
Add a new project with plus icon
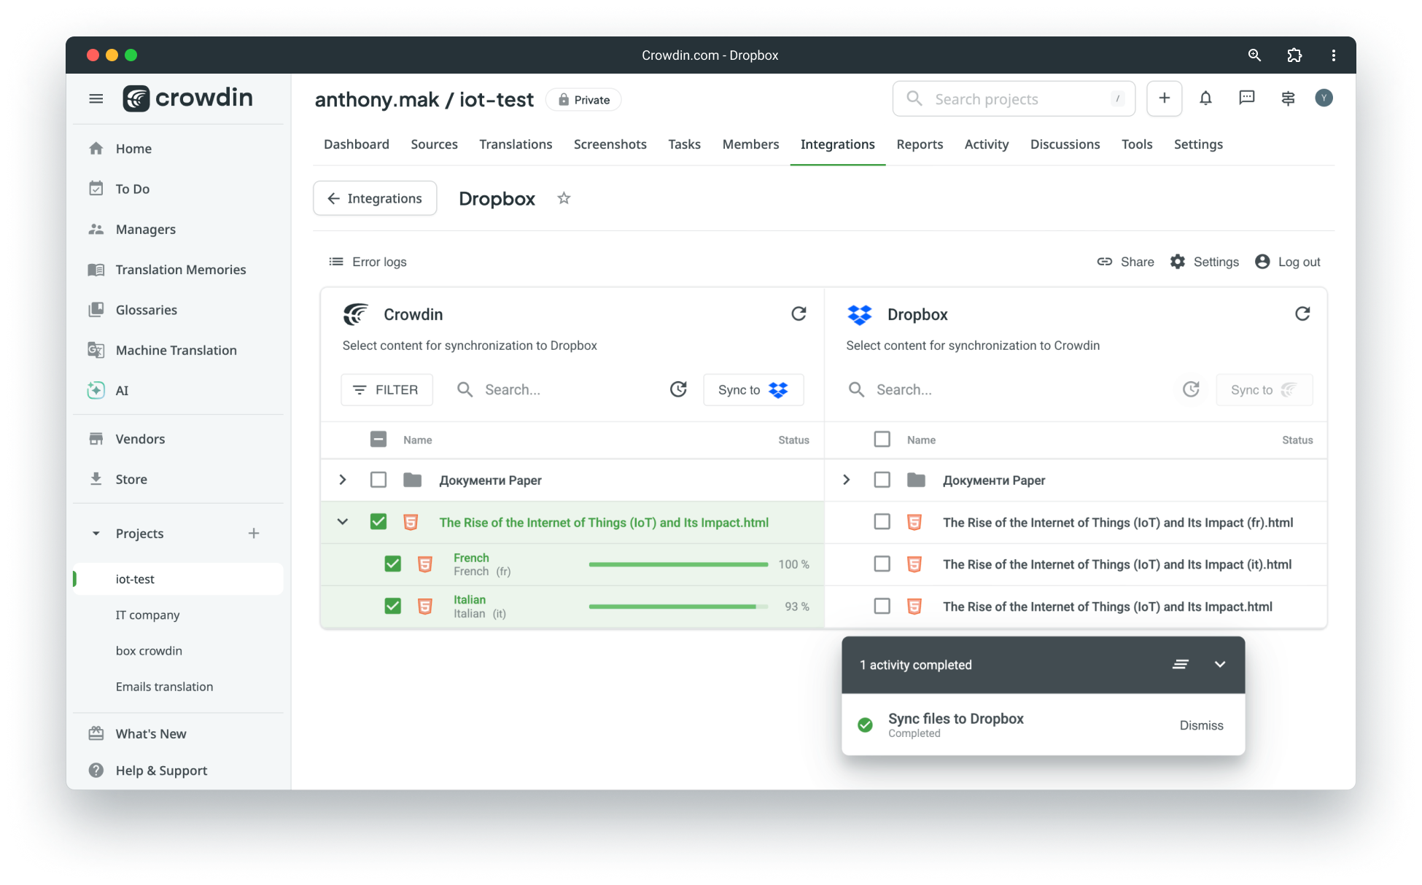click(254, 534)
